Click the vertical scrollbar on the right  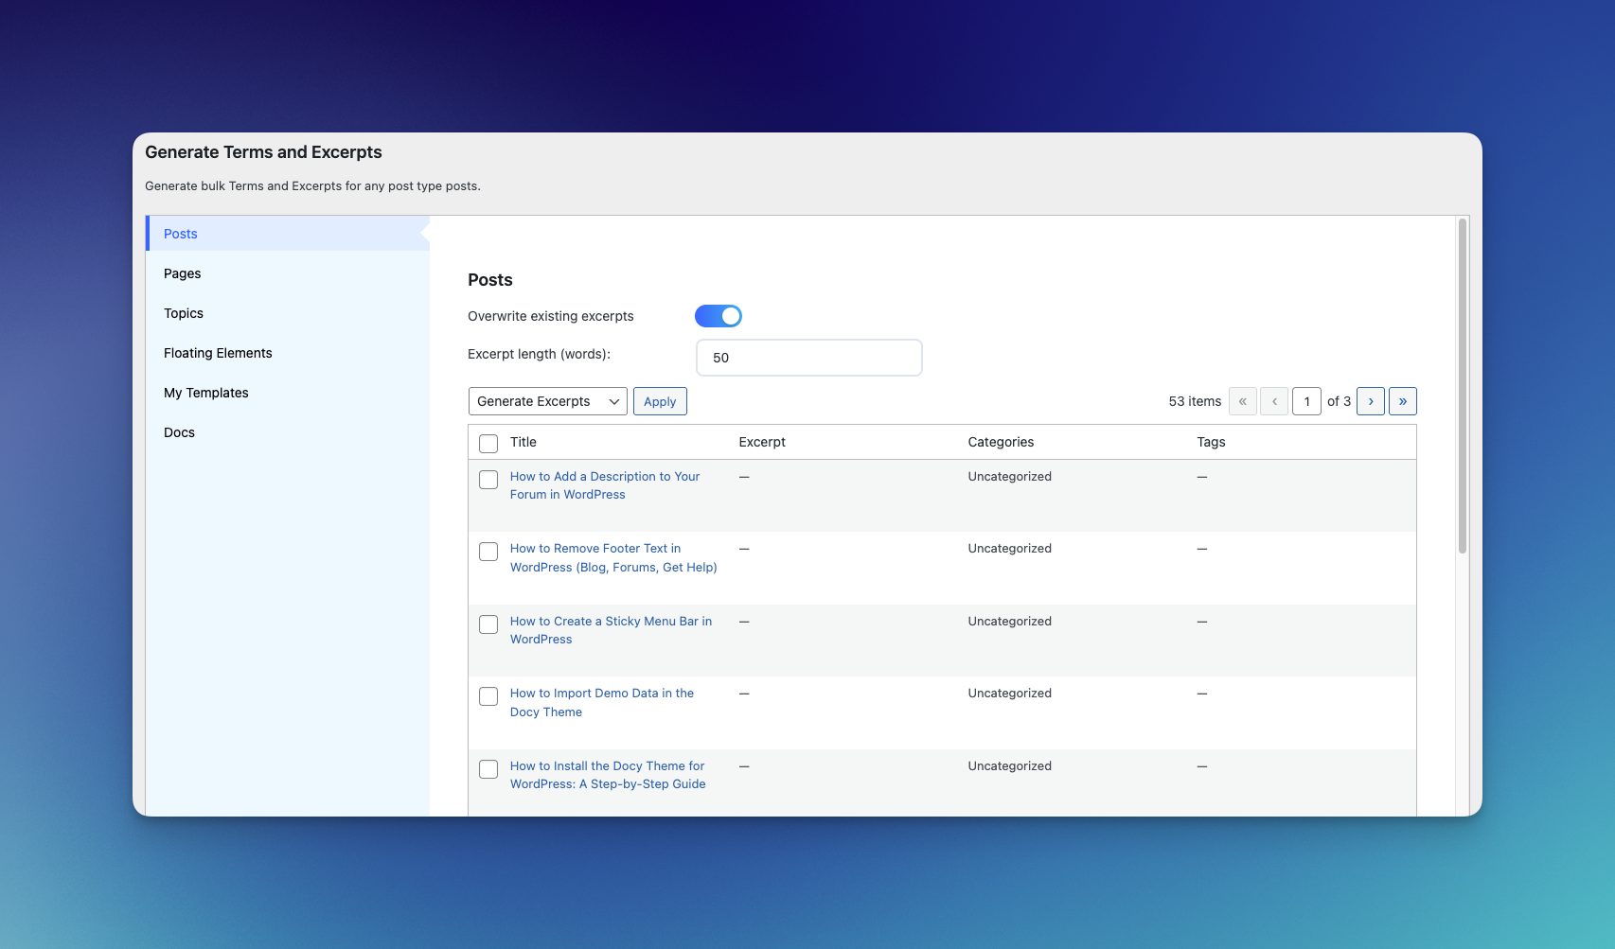click(x=1462, y=386)
